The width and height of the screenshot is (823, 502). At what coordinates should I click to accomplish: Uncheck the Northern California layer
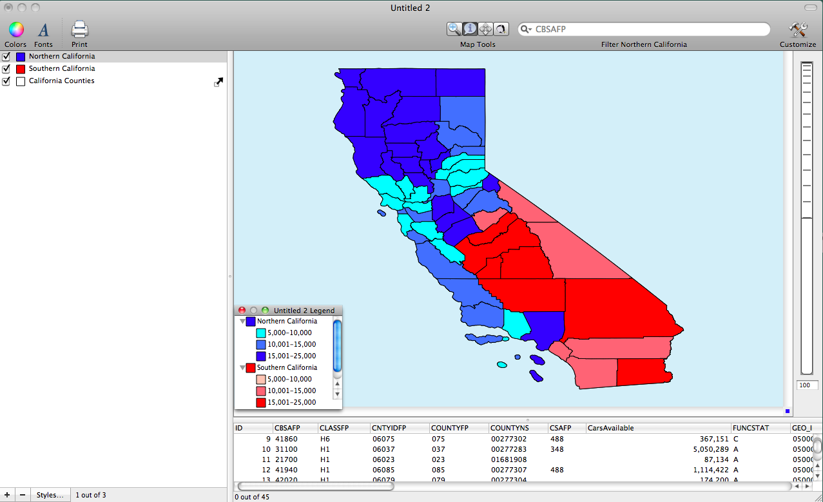tap(6, 57)
